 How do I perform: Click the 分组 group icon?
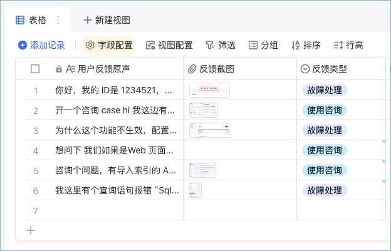coord(253,45)
